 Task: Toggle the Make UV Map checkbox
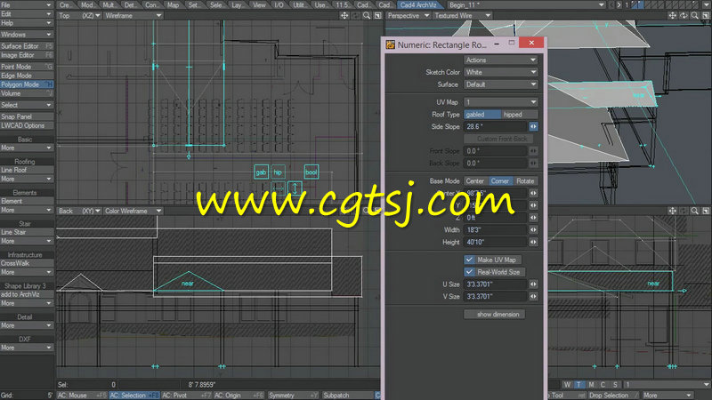coord(470,260)
